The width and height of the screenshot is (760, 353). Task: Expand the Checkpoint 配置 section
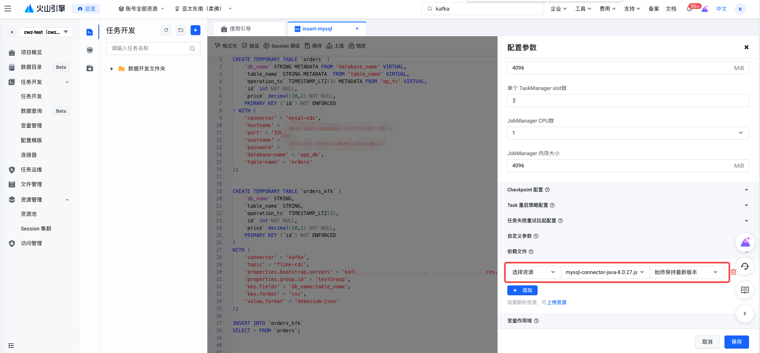(x=747, y=190)
